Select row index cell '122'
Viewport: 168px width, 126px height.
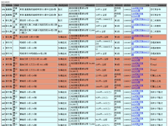[3, 54]
